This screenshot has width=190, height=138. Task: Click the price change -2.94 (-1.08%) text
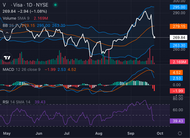32,11
